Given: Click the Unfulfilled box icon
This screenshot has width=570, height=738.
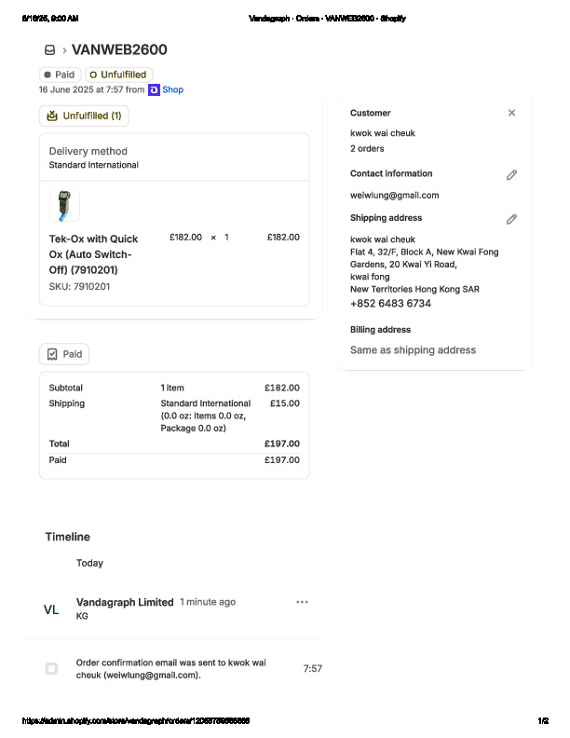Looking at the screenshot, I should [51, 116].
